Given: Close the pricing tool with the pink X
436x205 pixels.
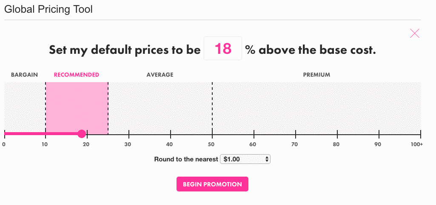Looking at the screenshot, I should tap(415, 33).
